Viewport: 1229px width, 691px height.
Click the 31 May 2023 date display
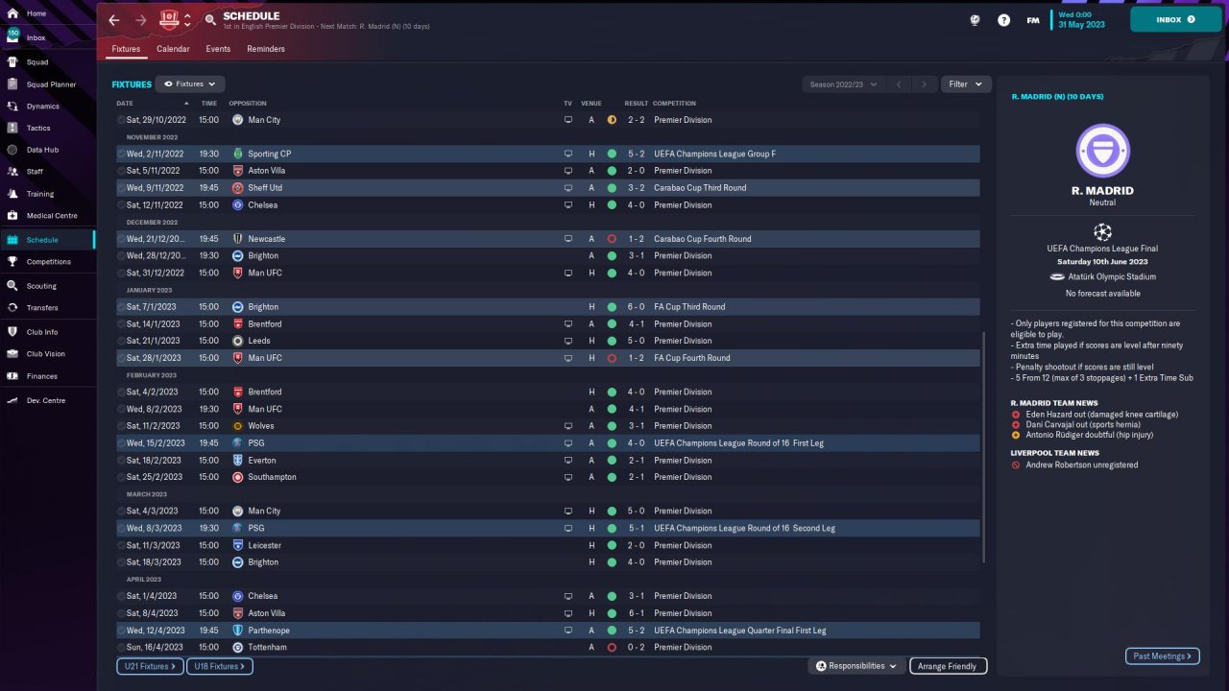click(x=1081, y=20)
